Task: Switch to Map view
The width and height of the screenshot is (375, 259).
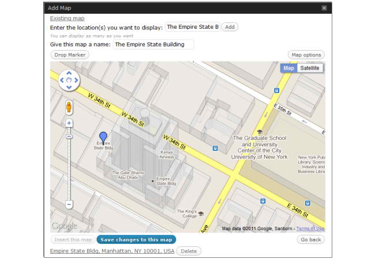Action: (288, 68)
